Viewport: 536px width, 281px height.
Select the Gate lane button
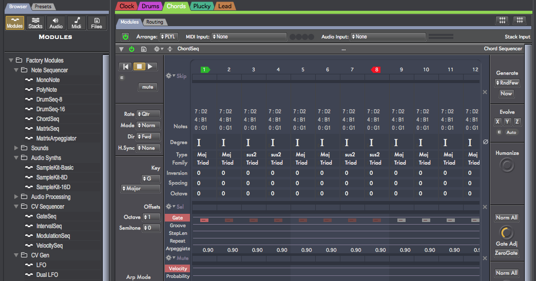178,218
